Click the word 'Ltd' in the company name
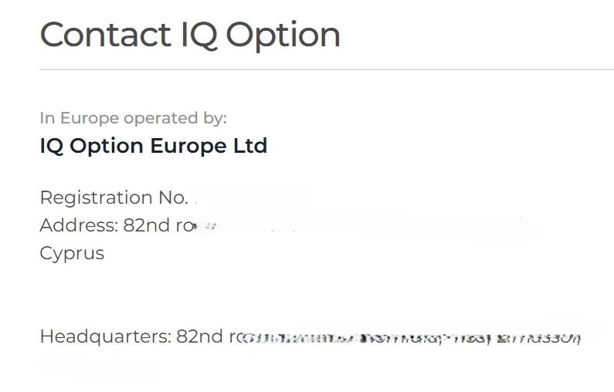Image resolution: width=614 pixels, height=392 pixels. point(250,145)
